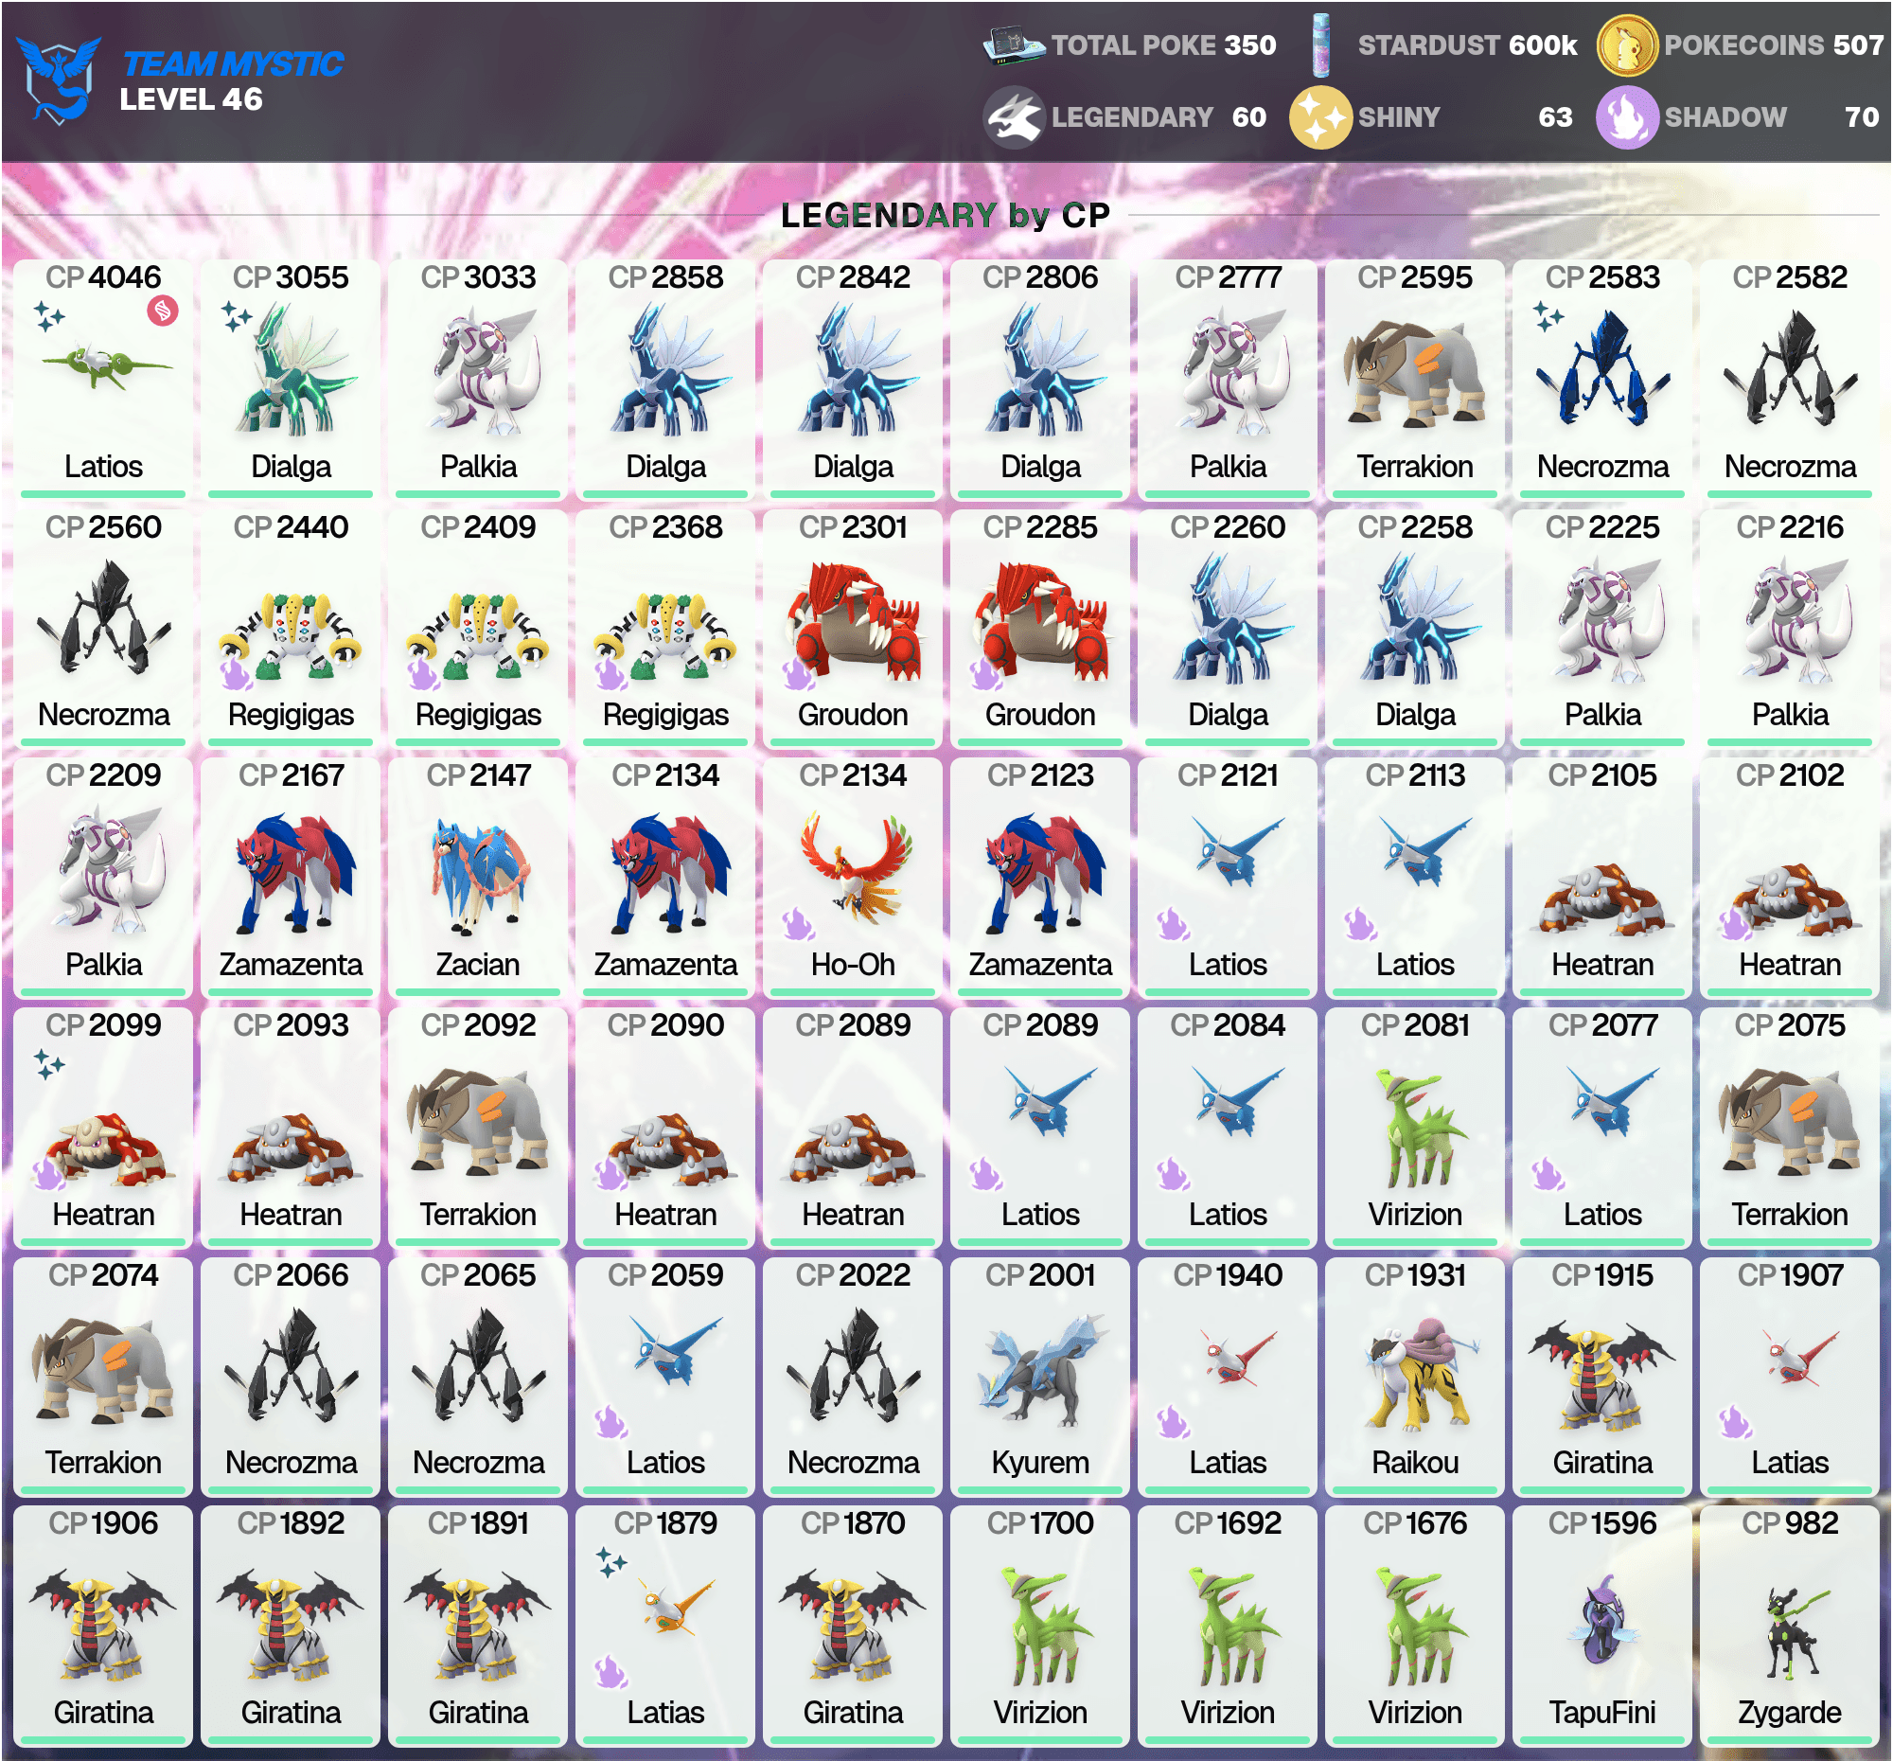1893x1761 pixels.
Task: Click shiny sparkle icon on Heatran CP 2099
Action: pos(48,1064)
